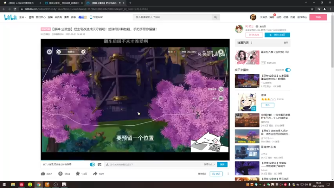Click the left arrow of the in-game selector
Screen dimensions: 334x188
(59, 52)
